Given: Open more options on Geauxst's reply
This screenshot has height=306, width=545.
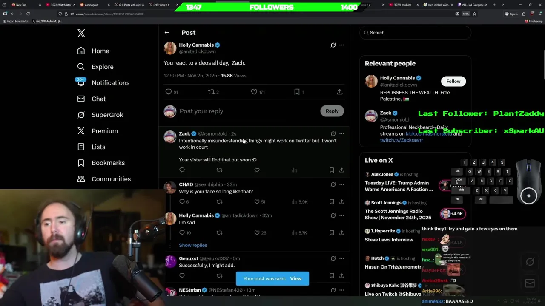Looking at the screenshot, I should click(x=341, y=258).
